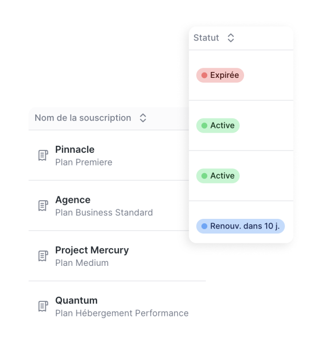This screenshot has width=322, height=354.
Task: Click the Statut column header label
Action: pos(206,38)
